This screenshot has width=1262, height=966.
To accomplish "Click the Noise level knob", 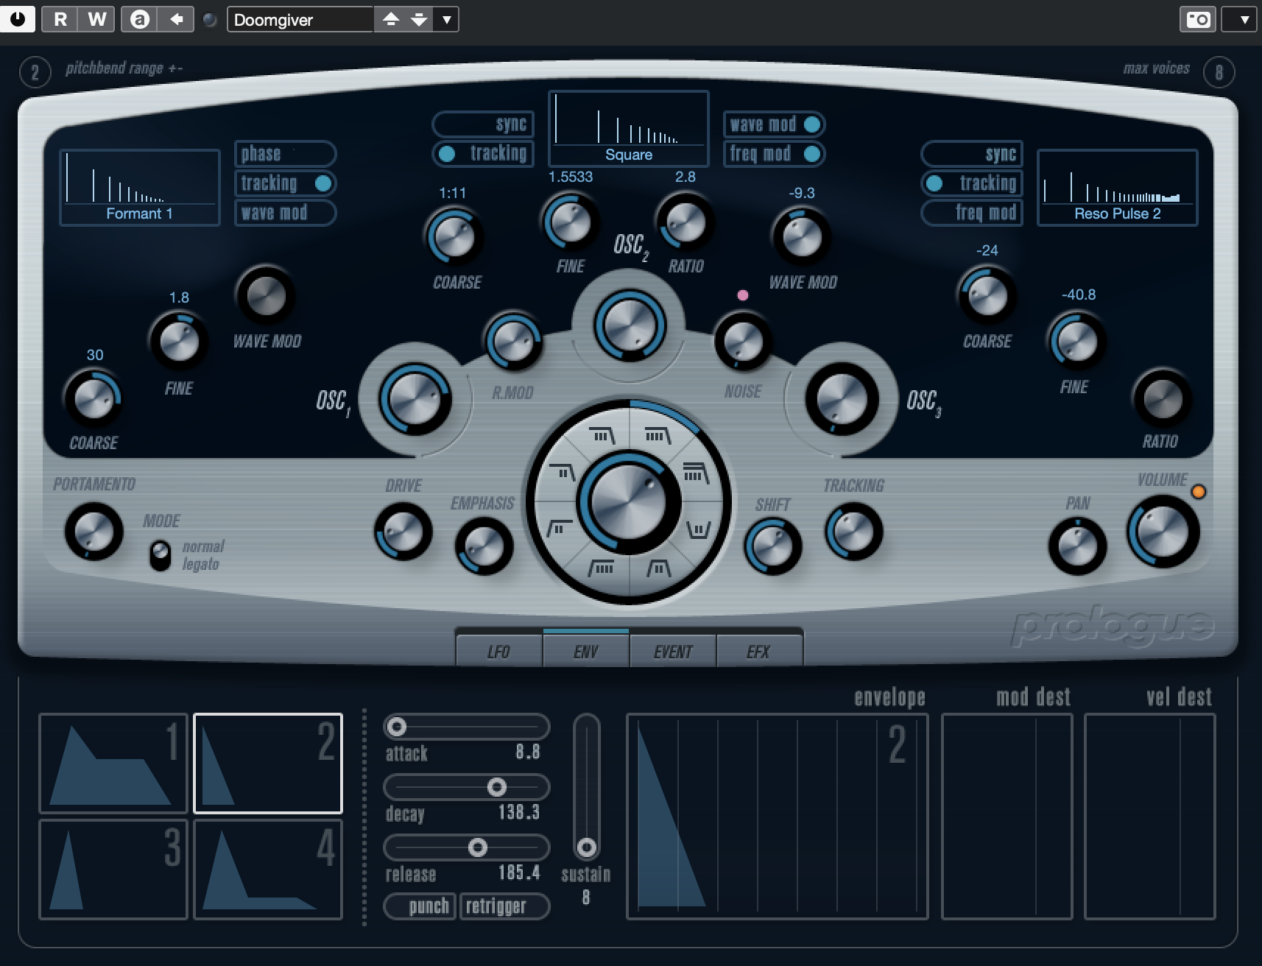I will tap(743, 341).
